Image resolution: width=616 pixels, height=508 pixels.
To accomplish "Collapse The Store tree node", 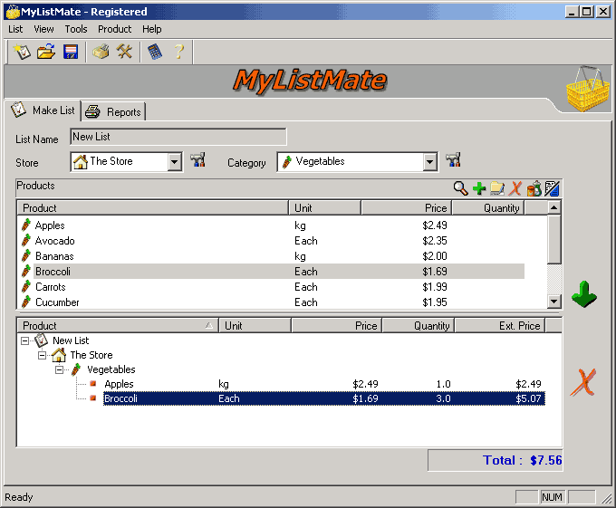I will [x=42, y=355].
